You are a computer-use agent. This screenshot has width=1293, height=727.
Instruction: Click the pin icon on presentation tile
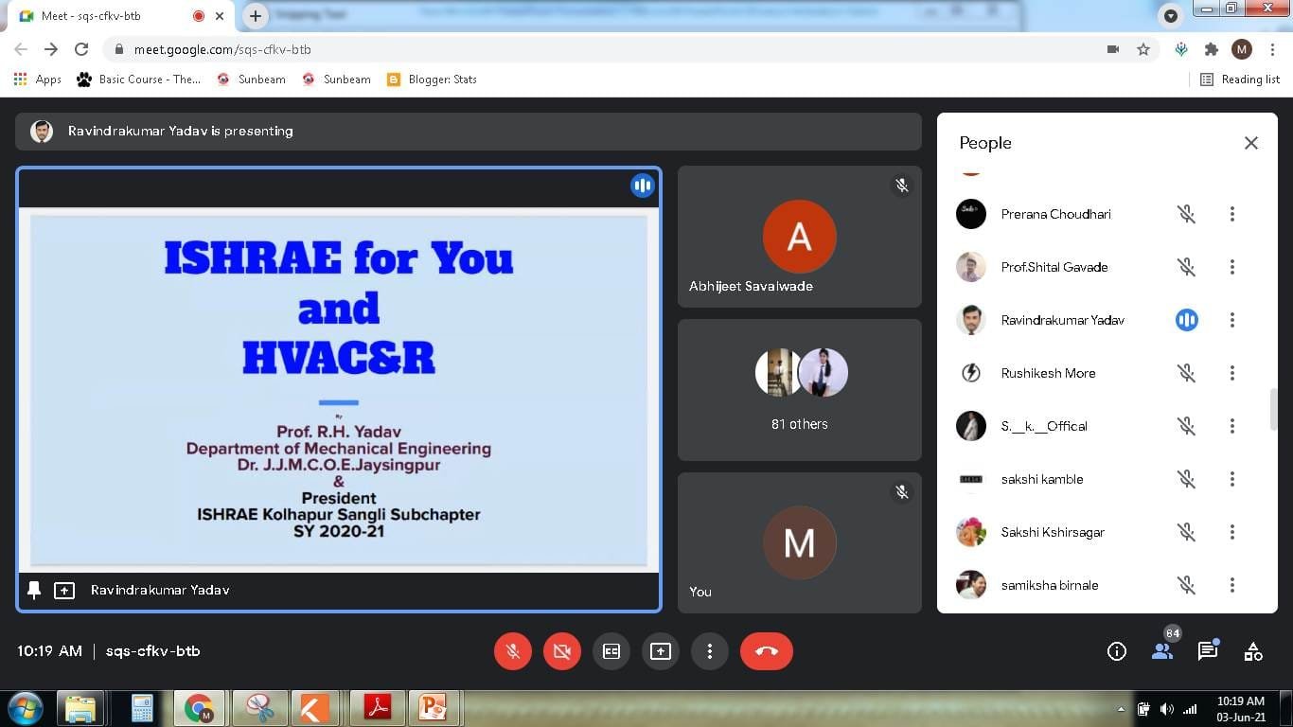pos(34,591)
